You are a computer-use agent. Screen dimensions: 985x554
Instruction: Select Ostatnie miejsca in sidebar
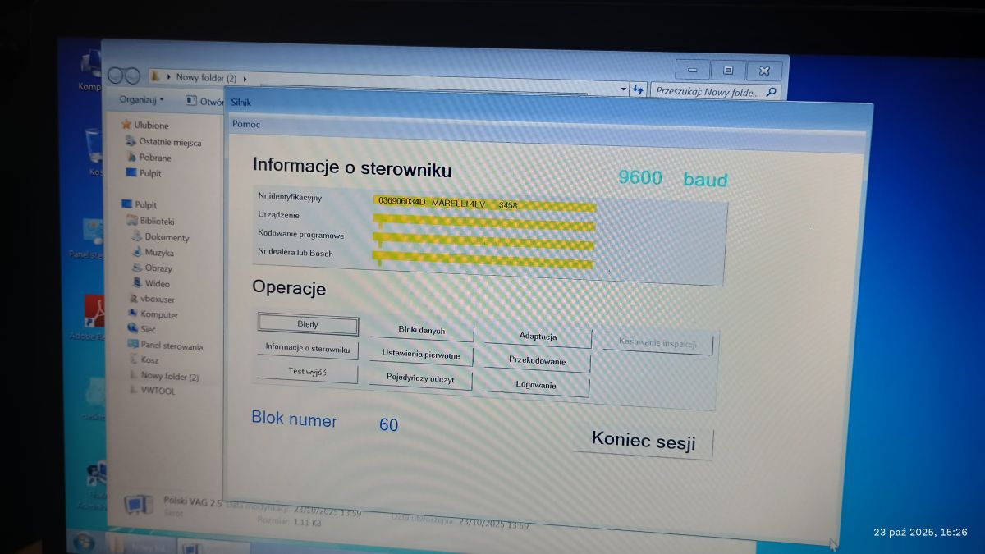click(x=163, y=142)
